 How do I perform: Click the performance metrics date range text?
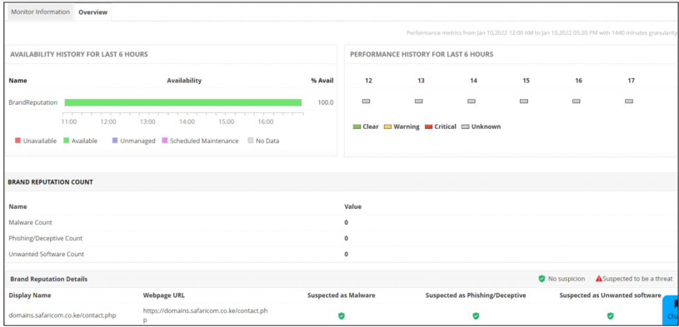542,33
